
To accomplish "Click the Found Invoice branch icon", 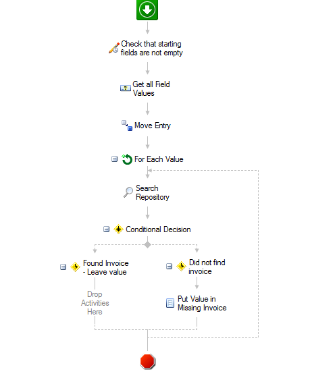I will 75,267.
